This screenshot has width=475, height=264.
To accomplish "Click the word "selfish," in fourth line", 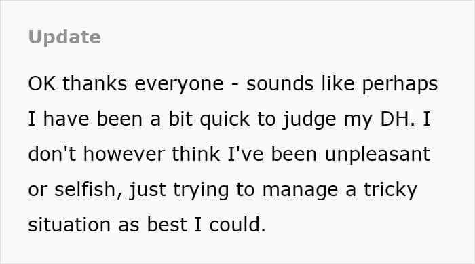I will tap(88, 190).
